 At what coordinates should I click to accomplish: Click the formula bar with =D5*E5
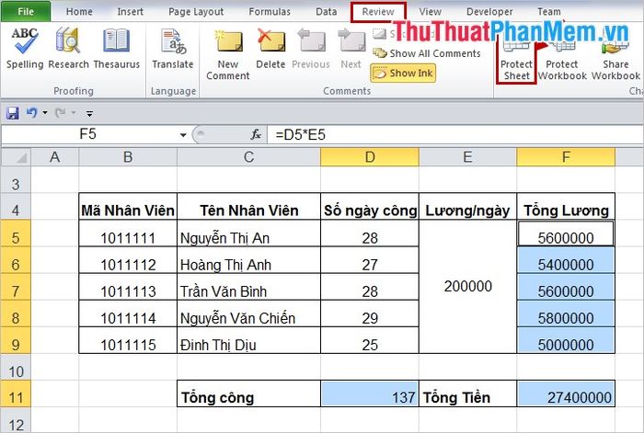tap(455, 134)
